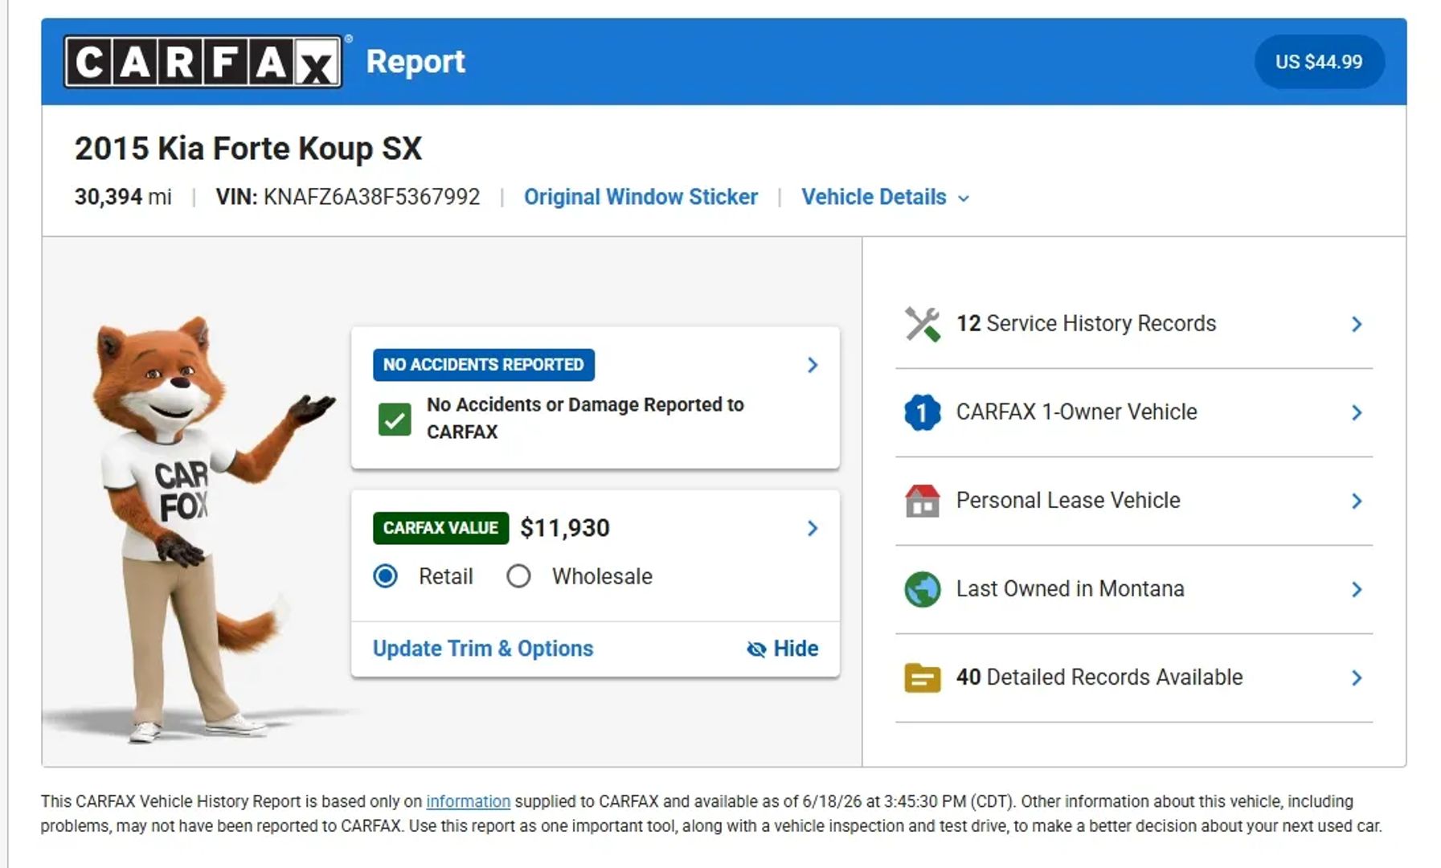Click the crossed-out eye Hide icon

pos(755,649)
